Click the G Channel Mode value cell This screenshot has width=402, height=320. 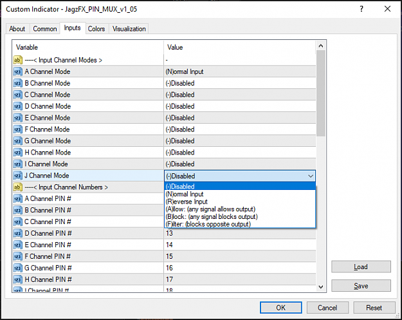coord(240,141)
